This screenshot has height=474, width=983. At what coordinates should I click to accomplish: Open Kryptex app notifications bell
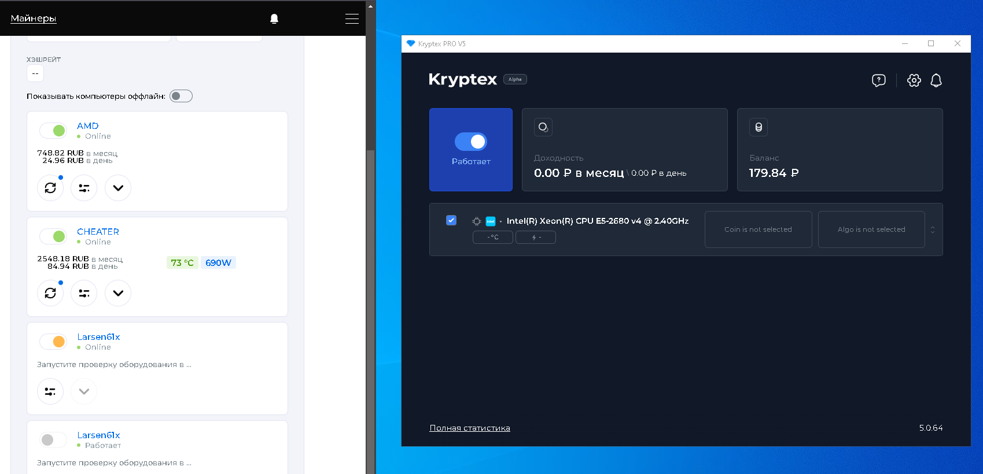tap(936, 80)
